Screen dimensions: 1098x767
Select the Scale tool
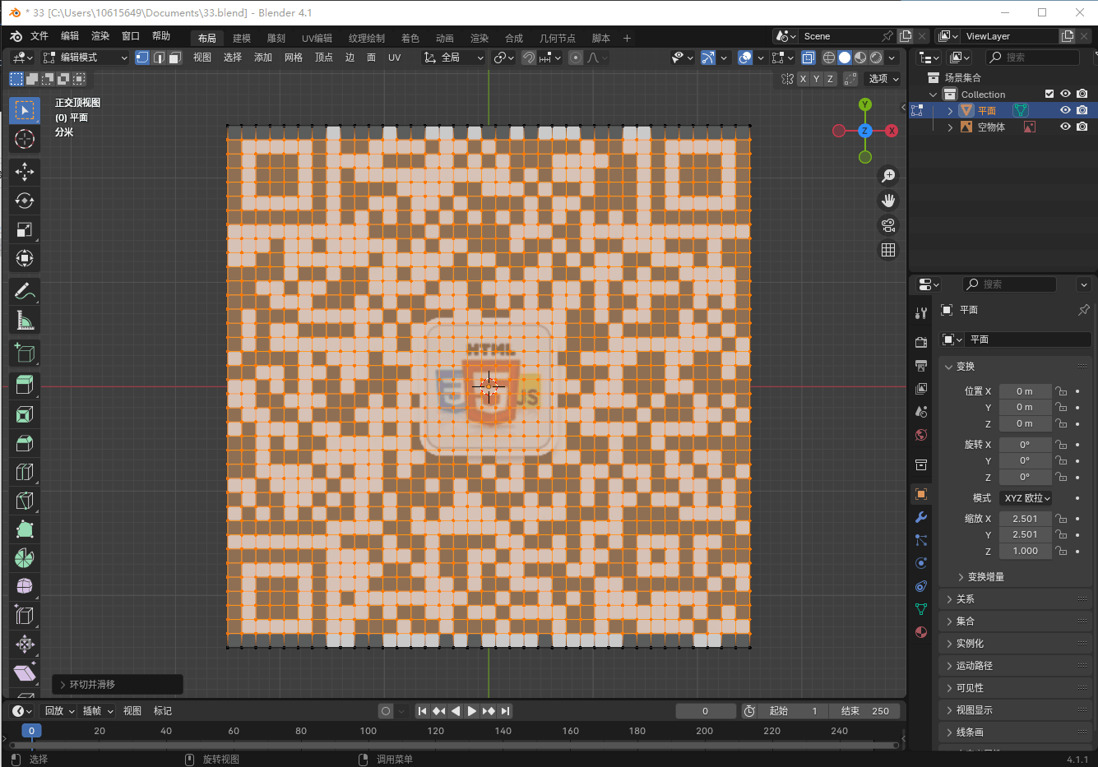(x=25, y=229)
